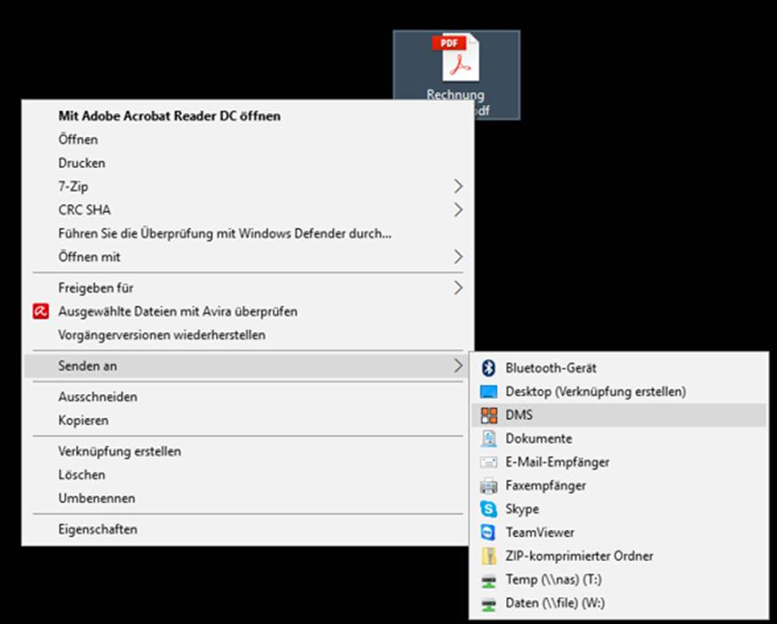This screenshot has width=777, height=624.
Task: Send to Daten (\\file) (W:)
Action: tap(619, 604)
